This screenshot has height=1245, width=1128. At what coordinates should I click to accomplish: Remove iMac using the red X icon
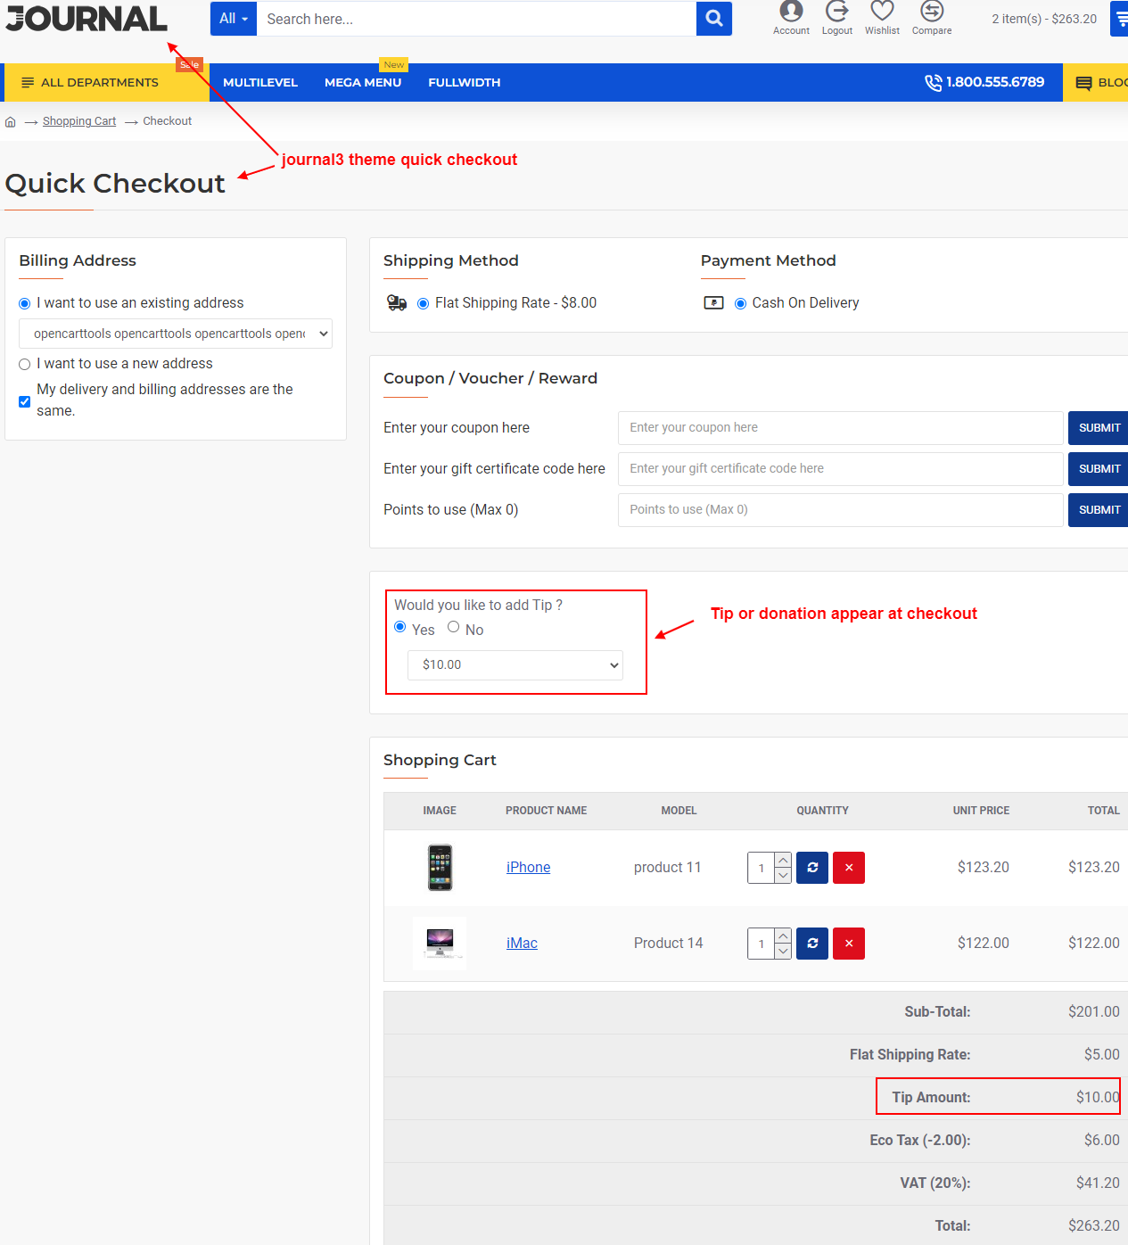tap(848, 943)
